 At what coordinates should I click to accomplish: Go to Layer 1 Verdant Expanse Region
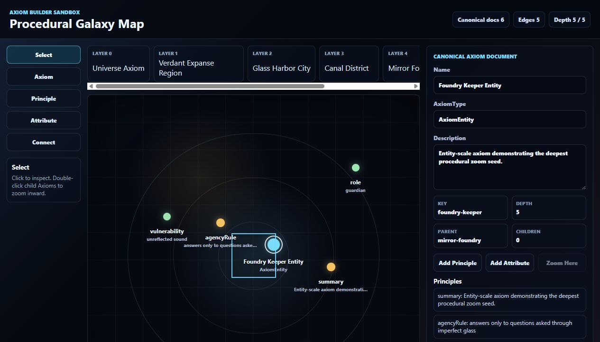[199, 63]
